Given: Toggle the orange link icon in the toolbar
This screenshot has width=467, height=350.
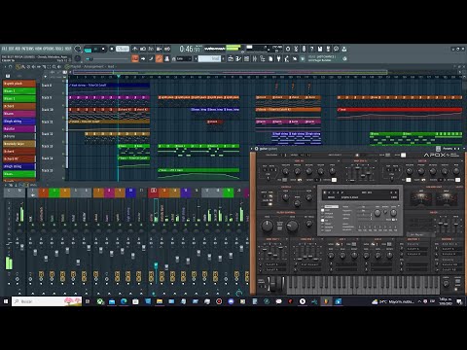Looking at the screenshot, I should coord(159,58).
